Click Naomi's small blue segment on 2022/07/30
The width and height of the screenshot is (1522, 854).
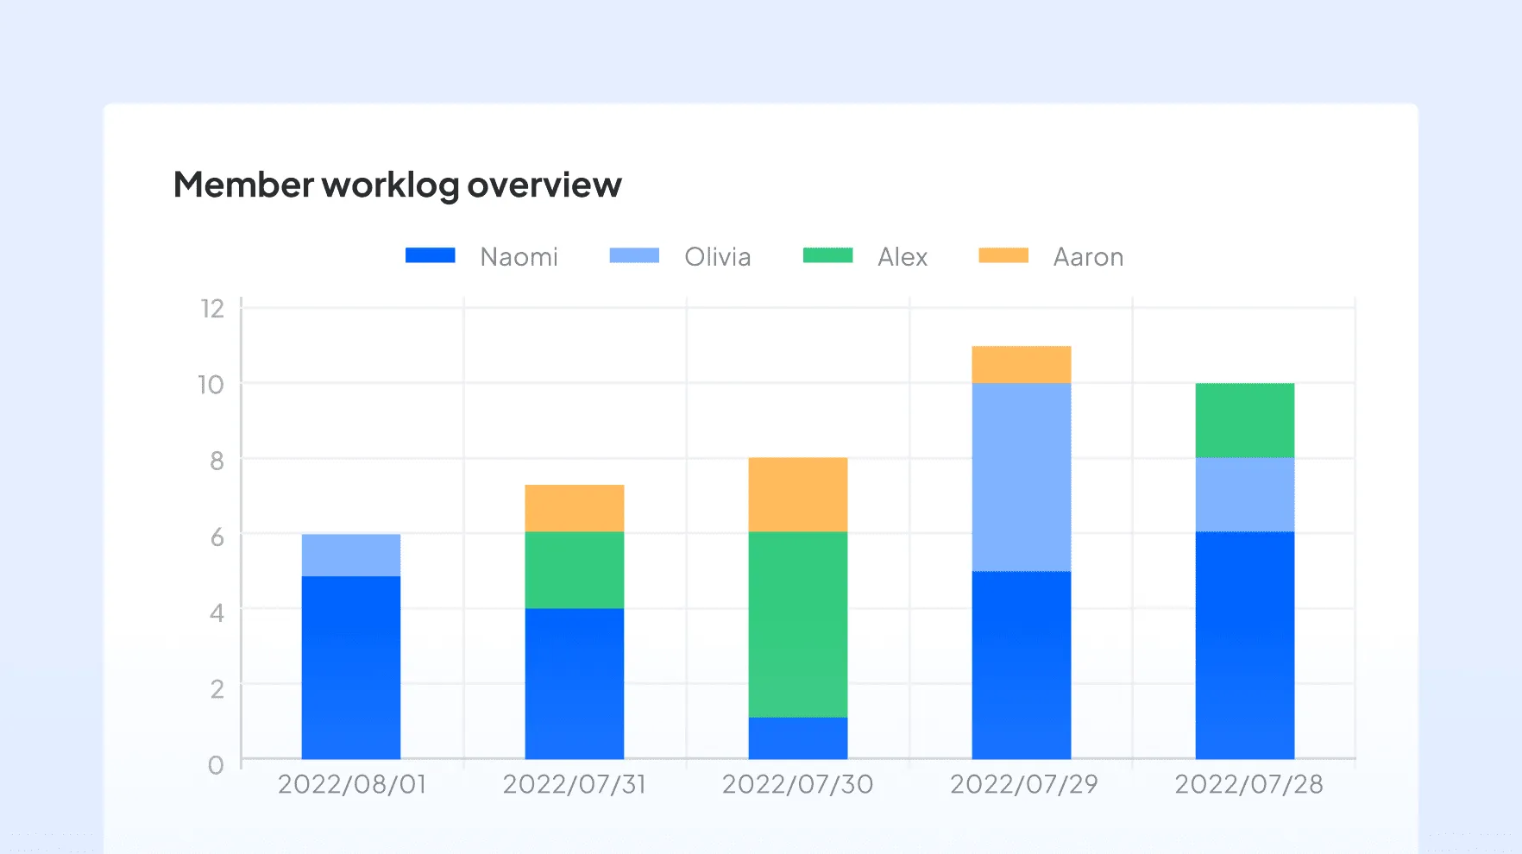coord(797,738)
